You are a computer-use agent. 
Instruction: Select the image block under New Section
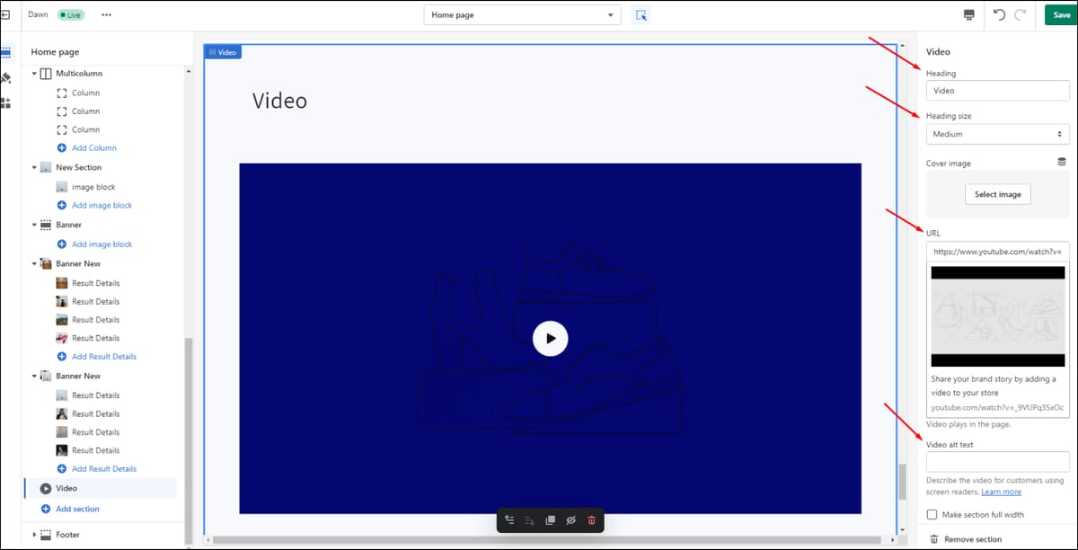click(93, 187)
